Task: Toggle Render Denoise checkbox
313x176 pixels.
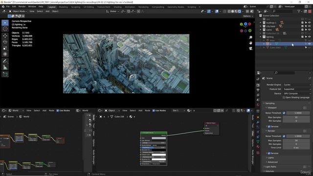Action: tap(269, 153)
